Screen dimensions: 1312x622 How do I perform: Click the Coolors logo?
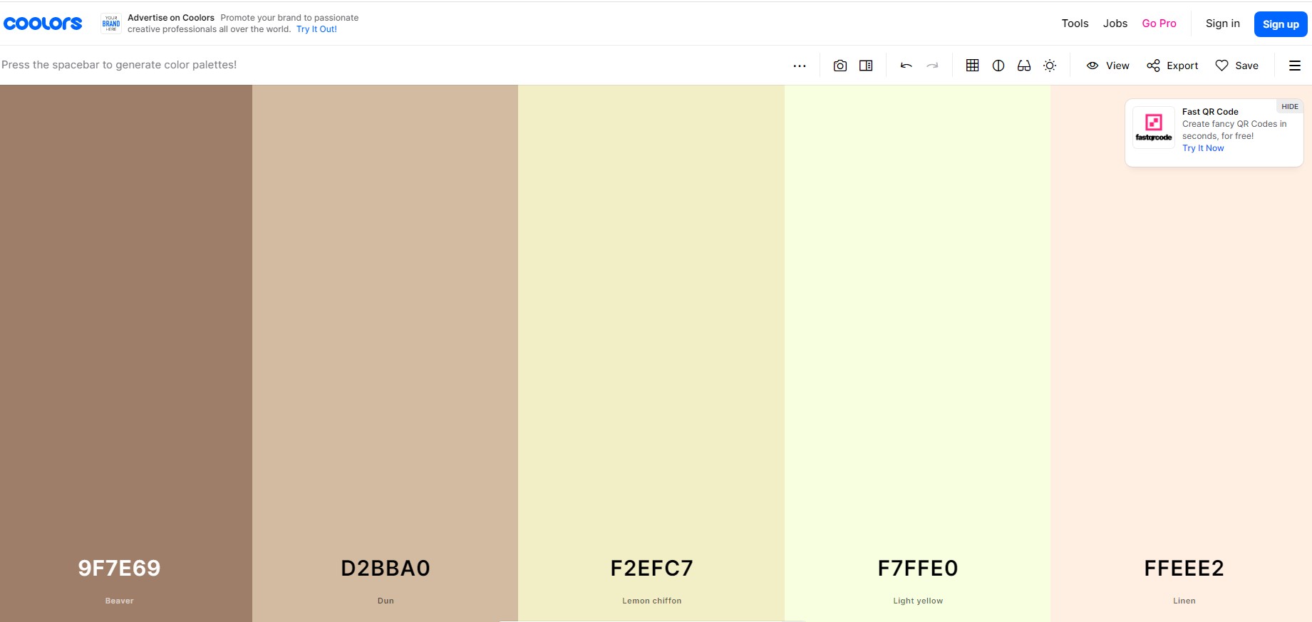pyautogui.click(x=43, y=24)
